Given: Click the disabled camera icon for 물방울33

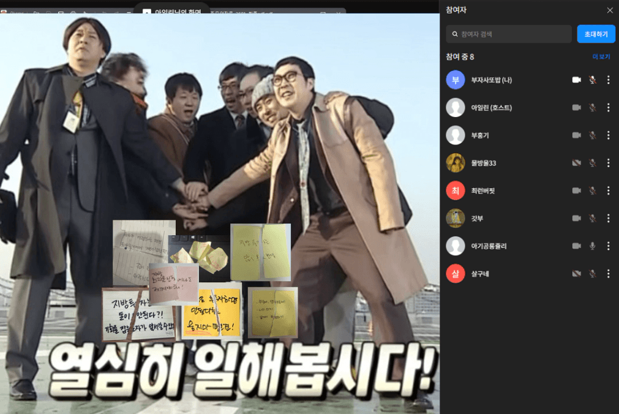Looking at the screenshot, I should (x=576, y=163).
